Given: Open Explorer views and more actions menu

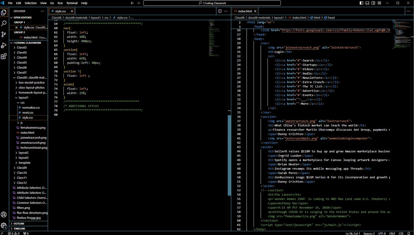Looking at the screenshot, I should tap(43, 11).
